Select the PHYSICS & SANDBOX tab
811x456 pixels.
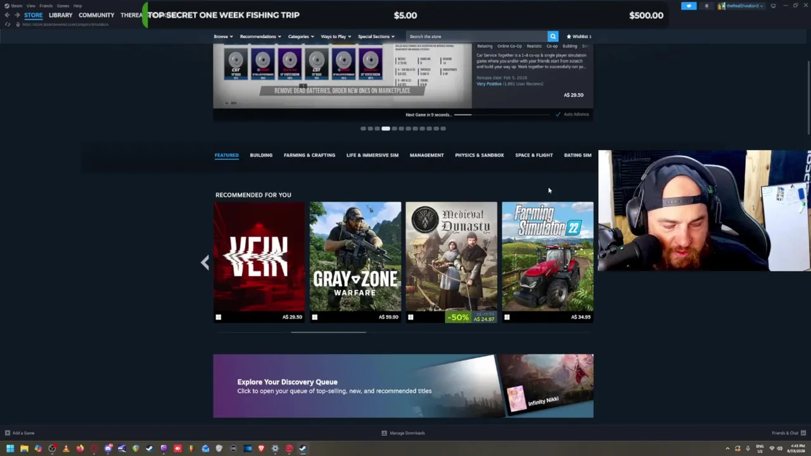pyautogui.click(x=479, y=155)
